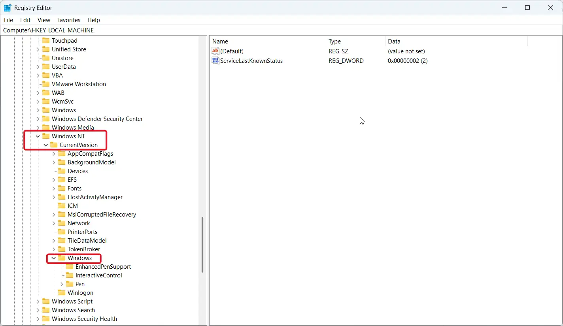Select the Fonts folder icon
Image resolution: width=563 pixels, height=326 pixels.
coord(62,188)
